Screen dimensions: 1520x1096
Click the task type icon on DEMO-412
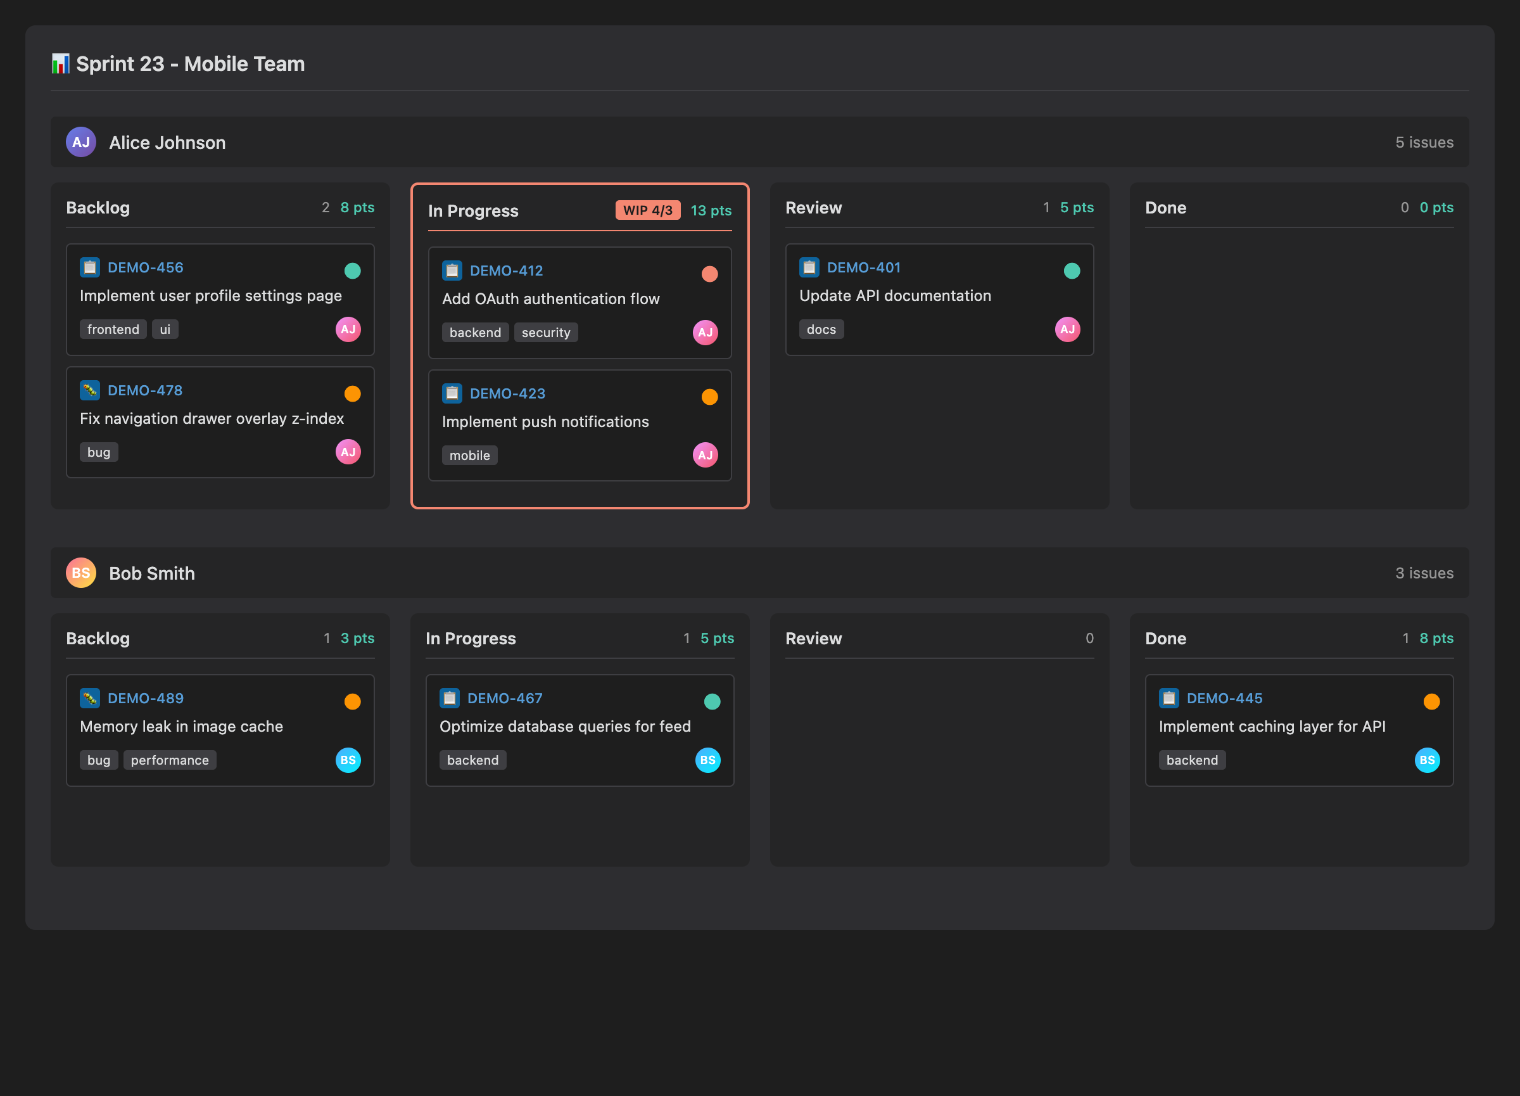(452, 271)
